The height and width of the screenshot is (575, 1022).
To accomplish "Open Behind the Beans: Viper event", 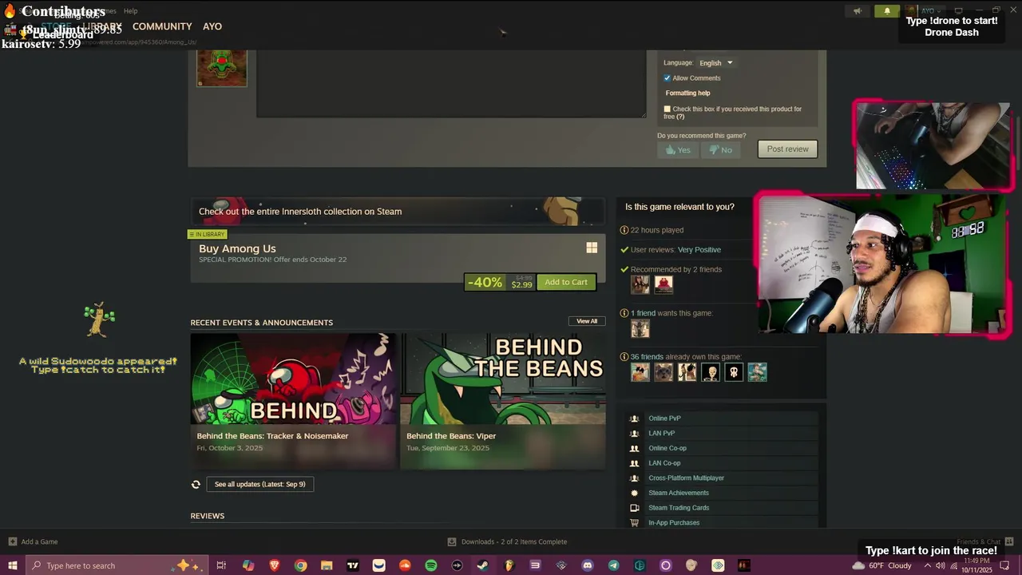I will pyautogui.click(x=502, y=401).
